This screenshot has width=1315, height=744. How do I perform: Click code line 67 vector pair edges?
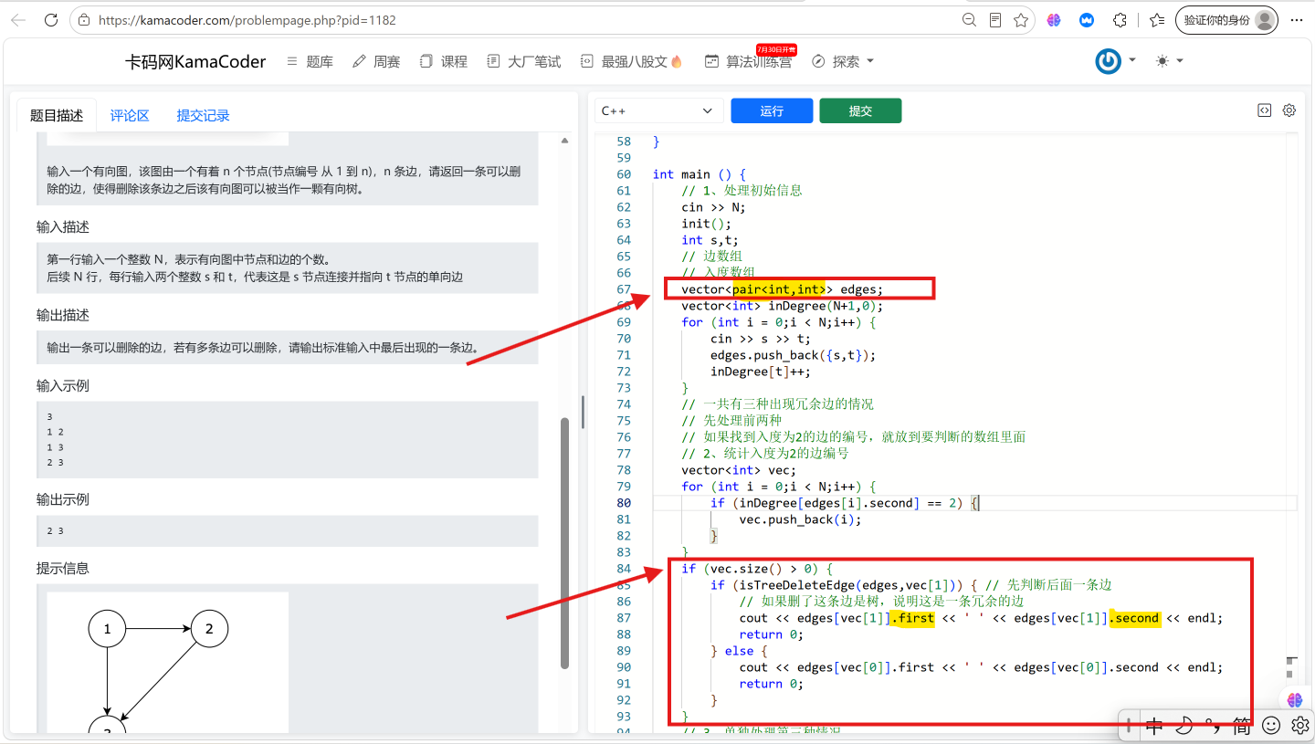pyautogui.click(x=782, y=289)
